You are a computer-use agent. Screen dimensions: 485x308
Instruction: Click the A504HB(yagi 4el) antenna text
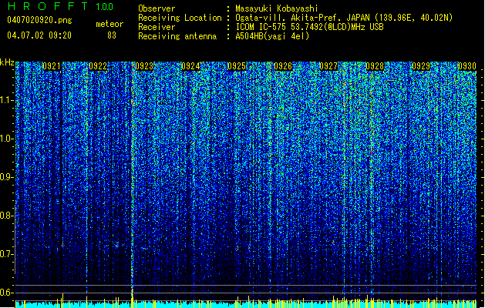[x=272, y=36]
